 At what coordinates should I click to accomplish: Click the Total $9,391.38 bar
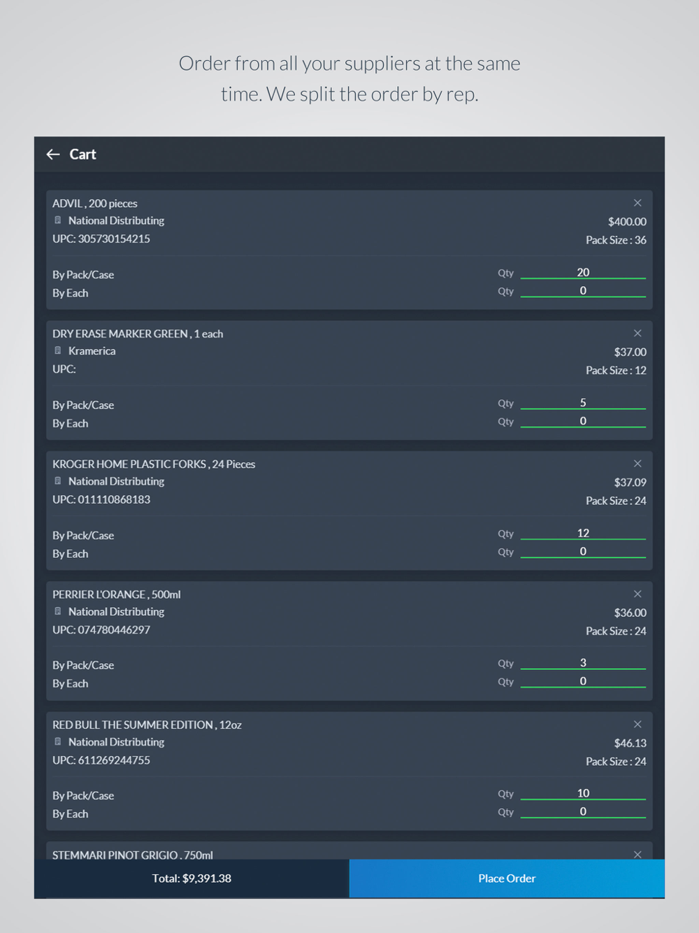coord(192,878)
